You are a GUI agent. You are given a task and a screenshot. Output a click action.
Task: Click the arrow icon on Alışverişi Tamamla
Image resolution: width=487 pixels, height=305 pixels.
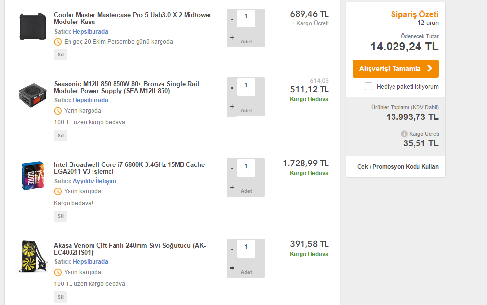tap(429, 69)
